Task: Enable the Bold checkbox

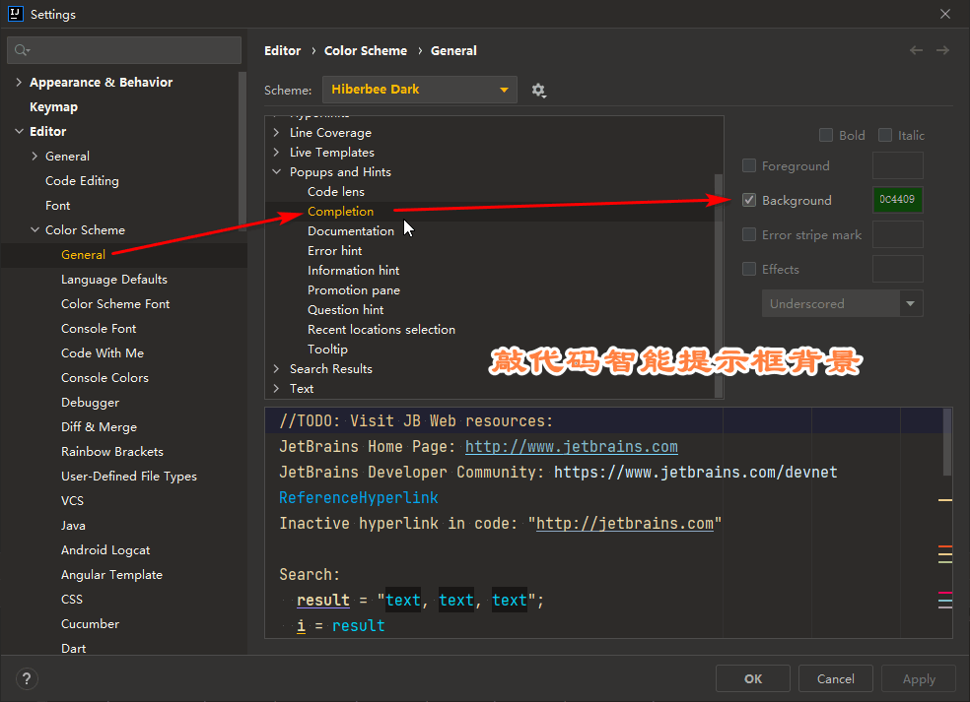Action: 826,135
